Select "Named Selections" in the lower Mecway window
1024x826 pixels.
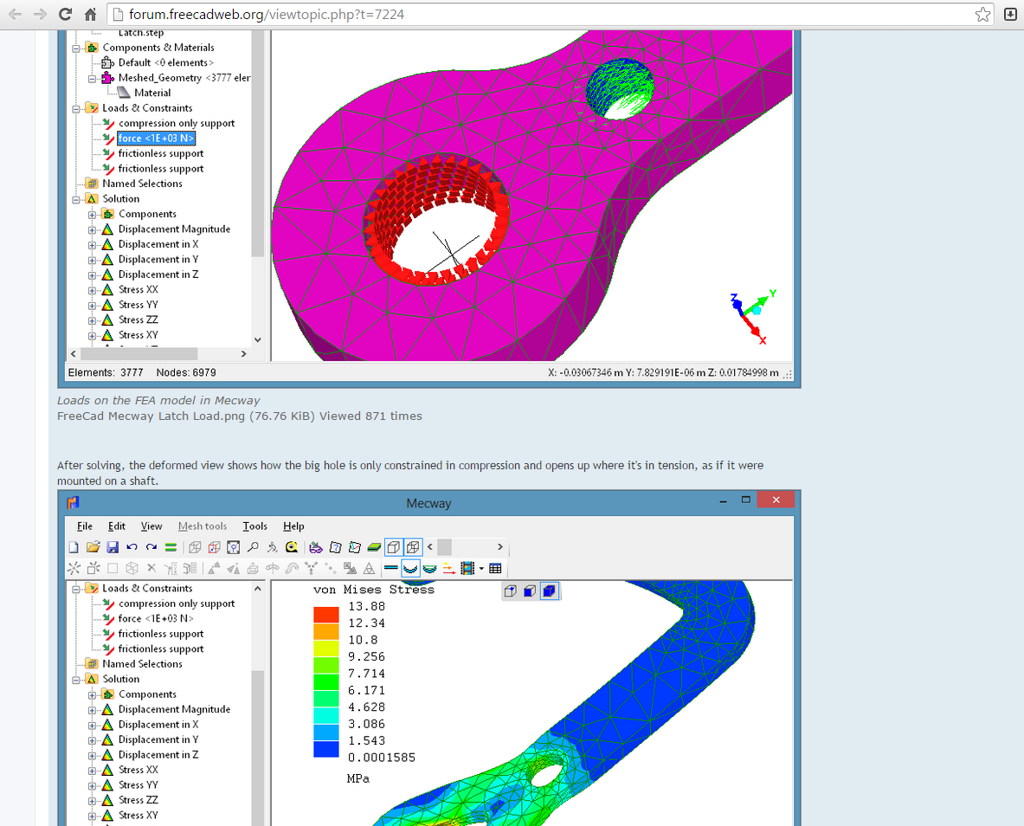(142, 664)
